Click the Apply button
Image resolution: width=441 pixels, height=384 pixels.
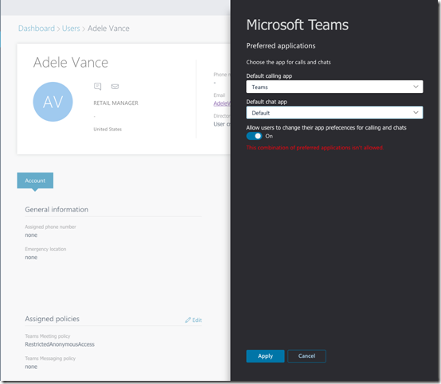265,356
